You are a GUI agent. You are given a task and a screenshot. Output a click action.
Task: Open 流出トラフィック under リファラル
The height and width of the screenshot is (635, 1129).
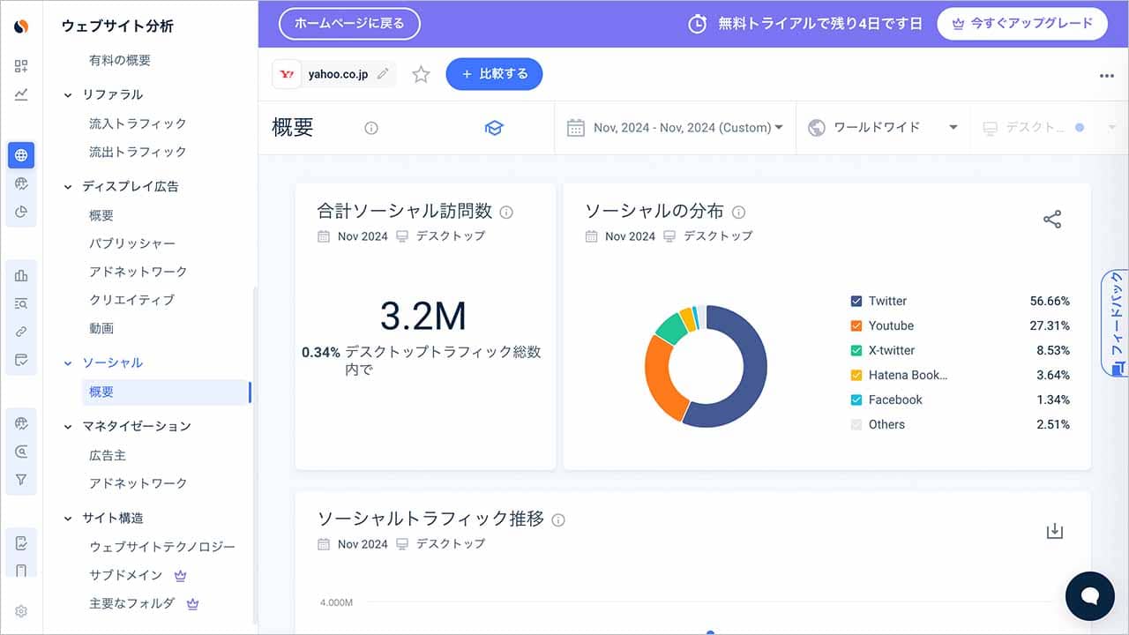point(138,152)
